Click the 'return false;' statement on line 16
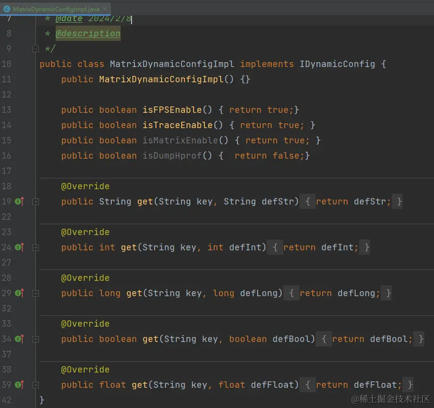The width and height of the screenshot is (434, 408). 270,156
